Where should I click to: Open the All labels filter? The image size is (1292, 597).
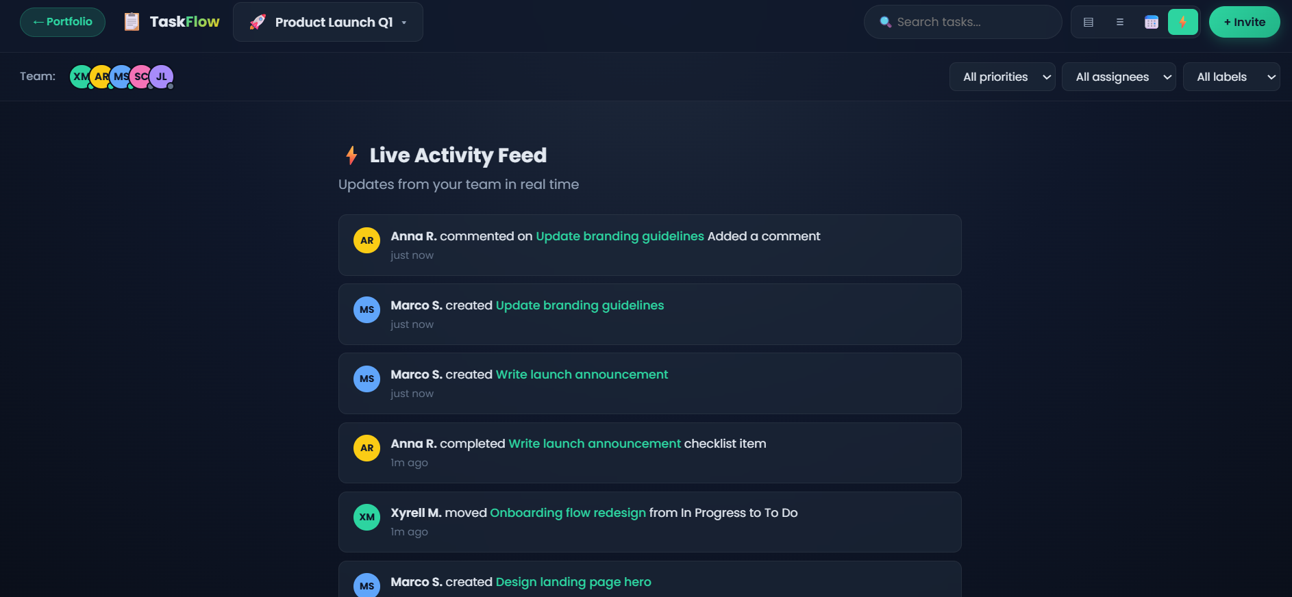(1232, 77)
